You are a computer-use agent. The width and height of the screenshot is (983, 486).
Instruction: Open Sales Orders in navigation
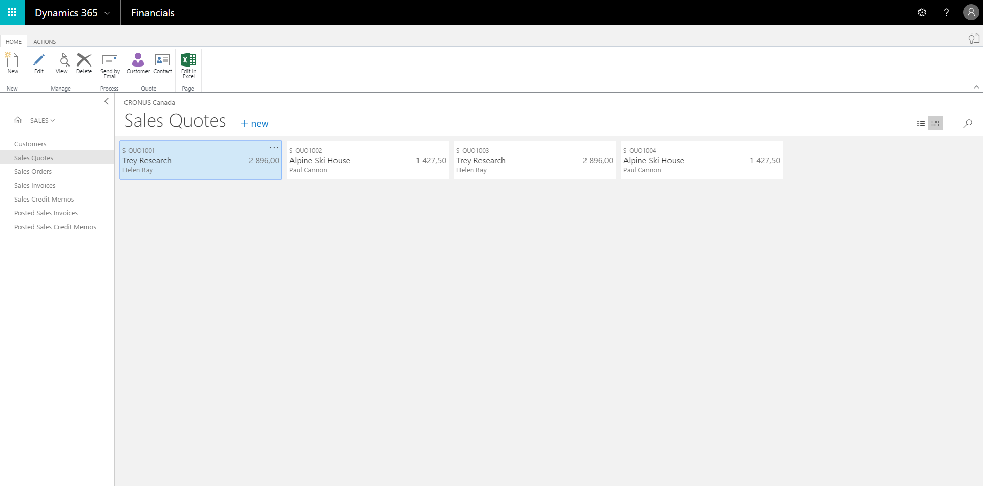coord(33,171)
